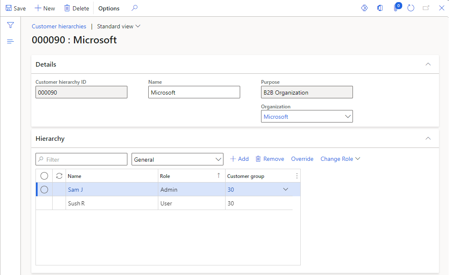
Task: Click the diamond-shaped icon in the top right
Action: [x=364, y=8]
